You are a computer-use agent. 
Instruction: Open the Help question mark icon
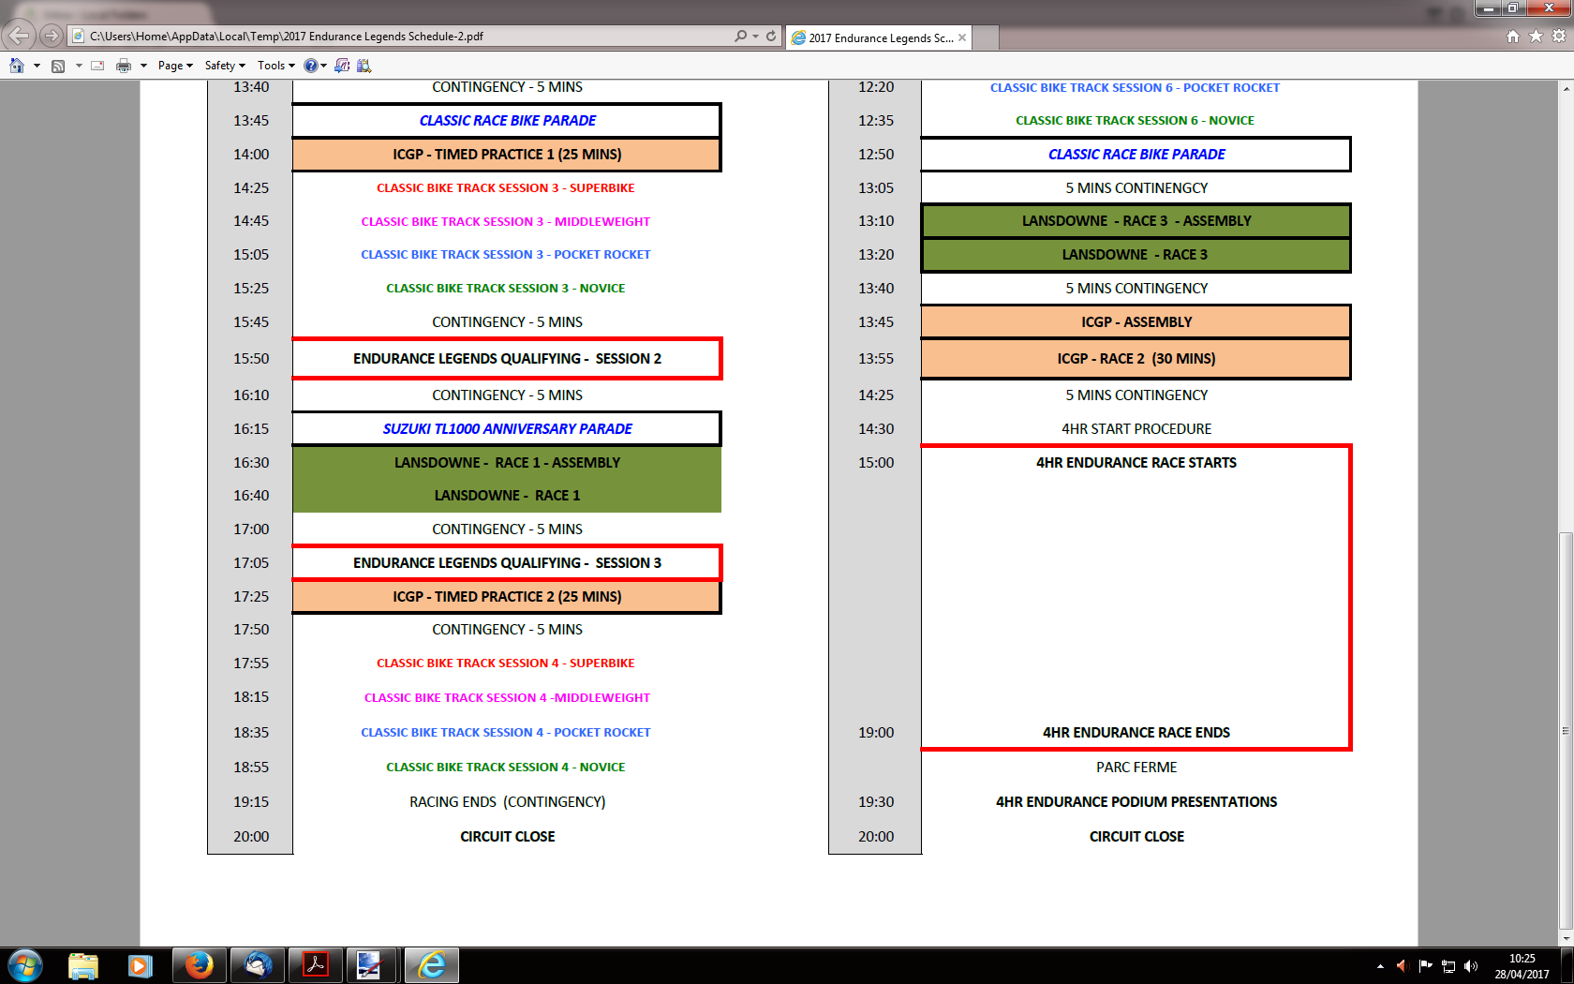pos(310,66)
